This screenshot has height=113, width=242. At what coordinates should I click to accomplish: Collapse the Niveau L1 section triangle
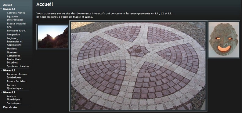coord(1,9)
